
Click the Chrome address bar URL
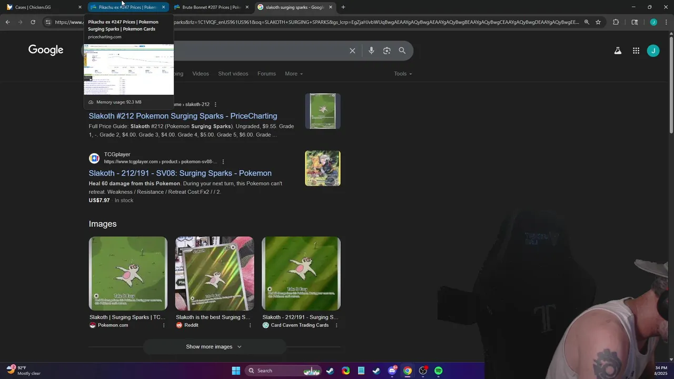(316, 22)
